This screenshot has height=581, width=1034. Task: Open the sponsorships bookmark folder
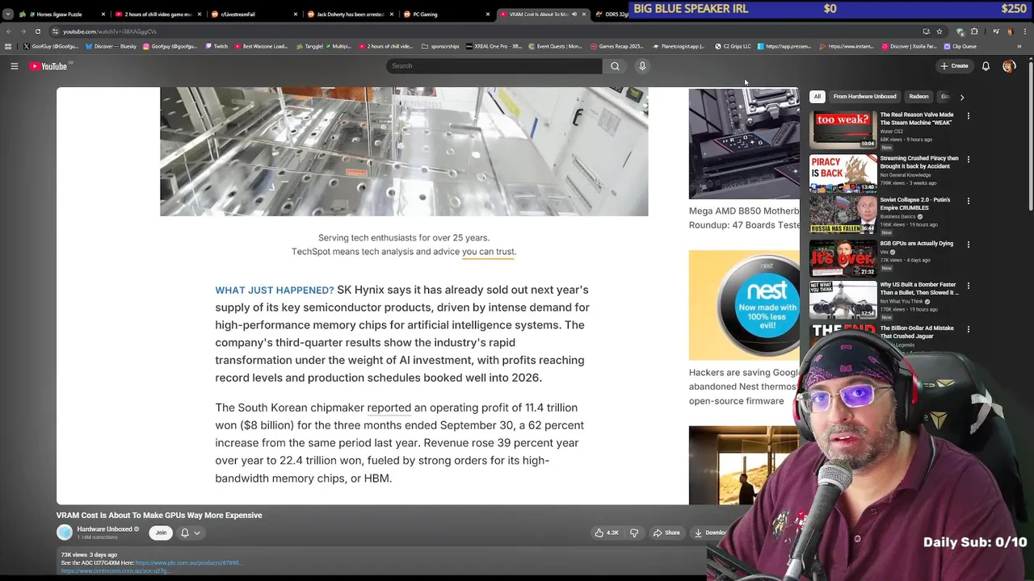[440, 47]
